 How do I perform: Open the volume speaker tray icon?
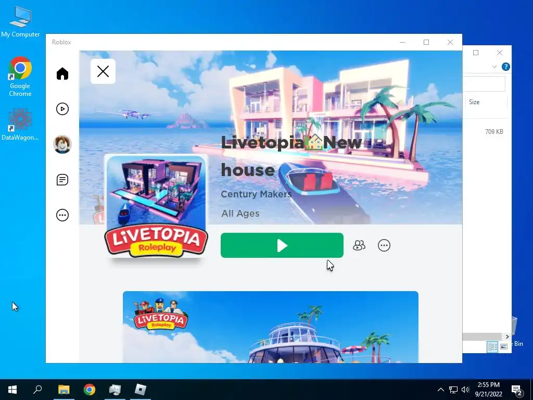(465, 390)
